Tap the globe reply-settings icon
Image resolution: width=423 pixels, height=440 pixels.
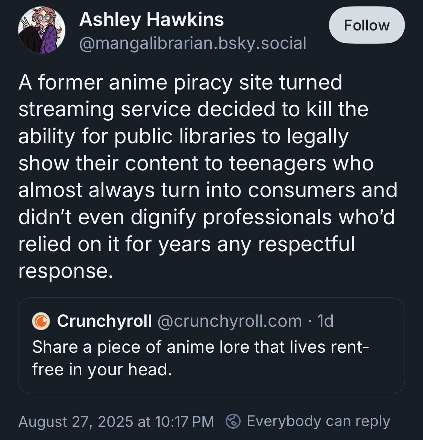coord(233,421)
